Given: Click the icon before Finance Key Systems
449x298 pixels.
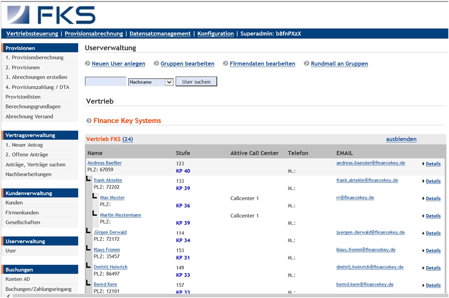Looking at the screenshot, I should pos(89,121).
